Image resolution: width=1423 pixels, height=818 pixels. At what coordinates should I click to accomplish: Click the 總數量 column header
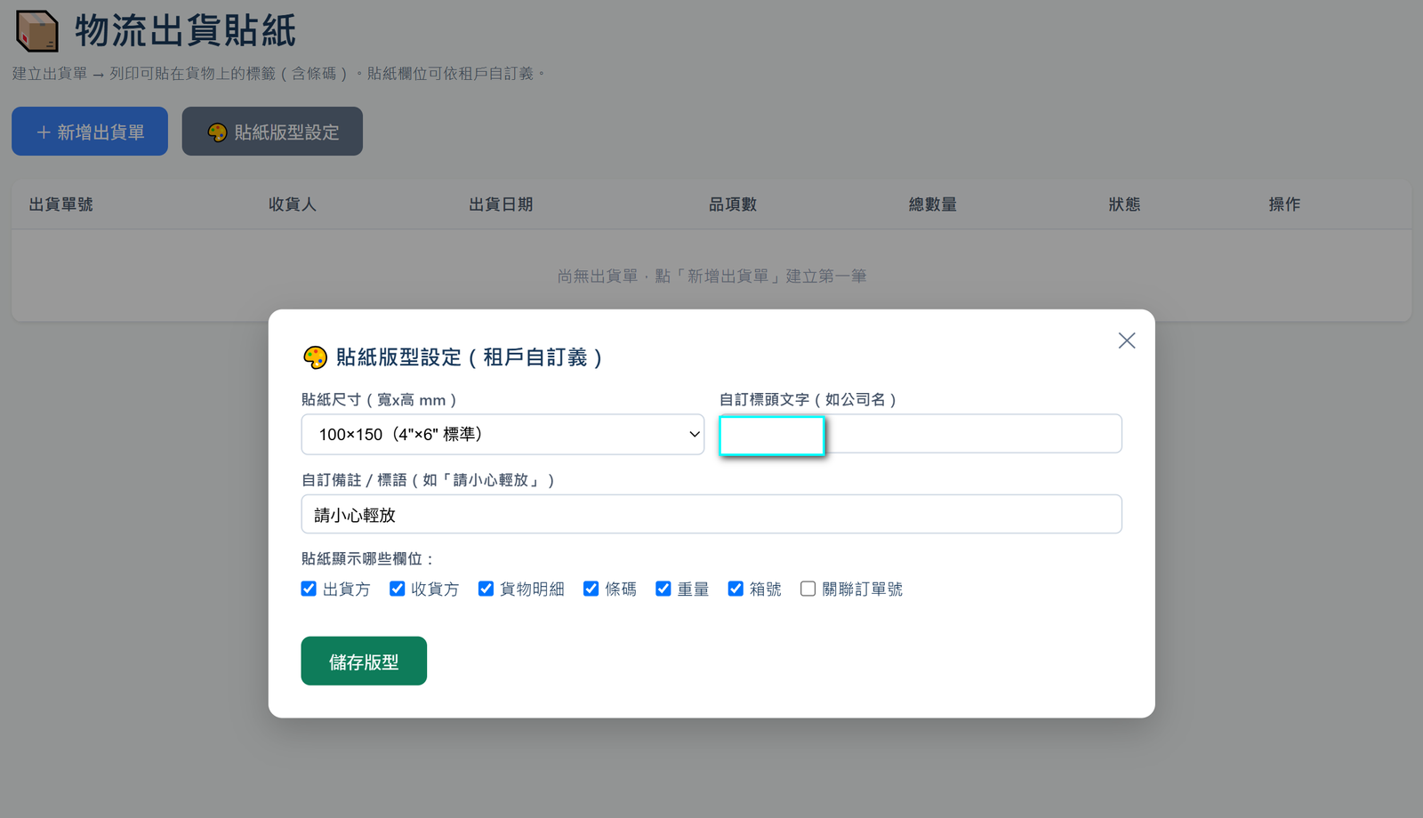(933, 204)
